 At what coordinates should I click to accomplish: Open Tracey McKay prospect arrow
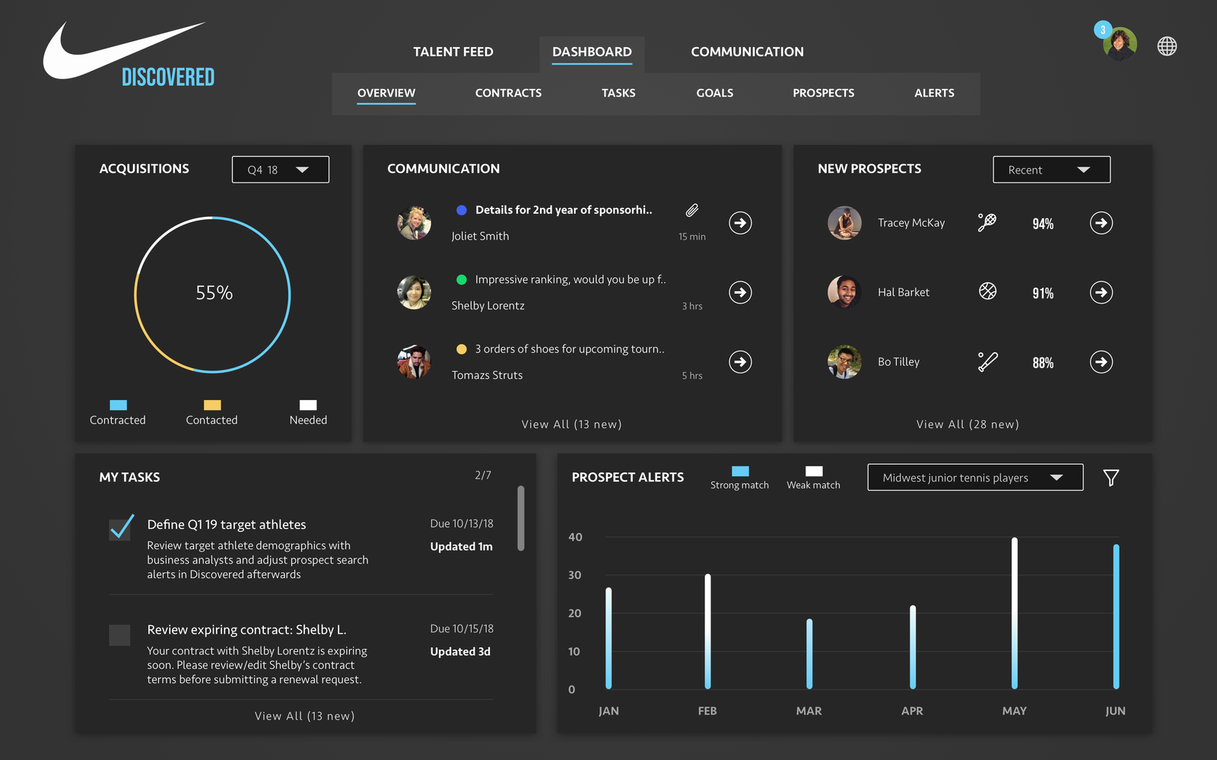click(1101, 223)
